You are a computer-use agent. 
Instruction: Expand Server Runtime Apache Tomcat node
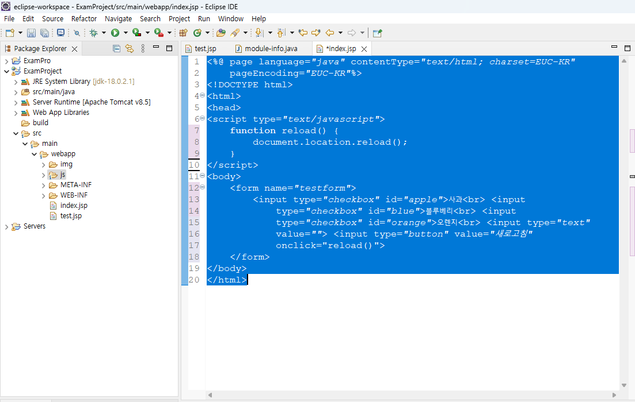pos(16,103)
